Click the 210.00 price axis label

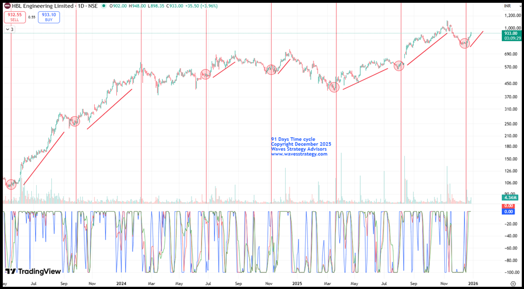(x=510, y=136)
